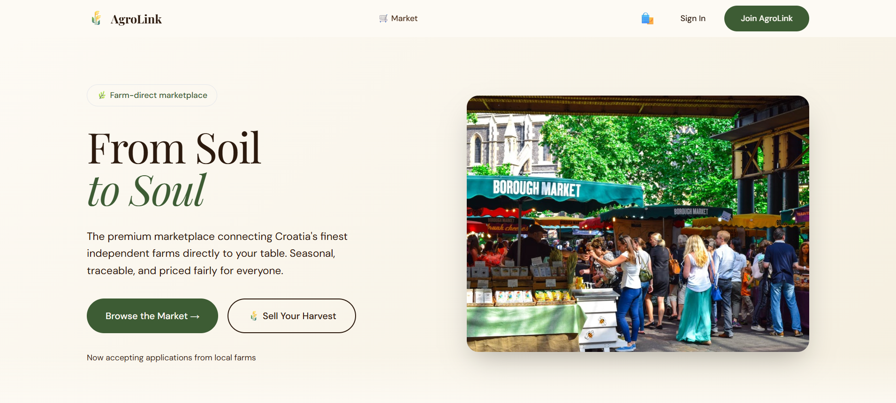
Task: Open the Market navigation item
Action: click(x=398, y=18)
